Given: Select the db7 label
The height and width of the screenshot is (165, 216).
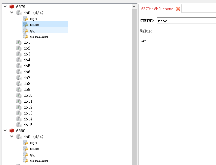Looking at the screenshot, I should [x=27, y=77].
